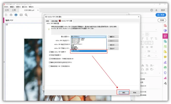Click the AV character spacing icon

click(149, 56)
